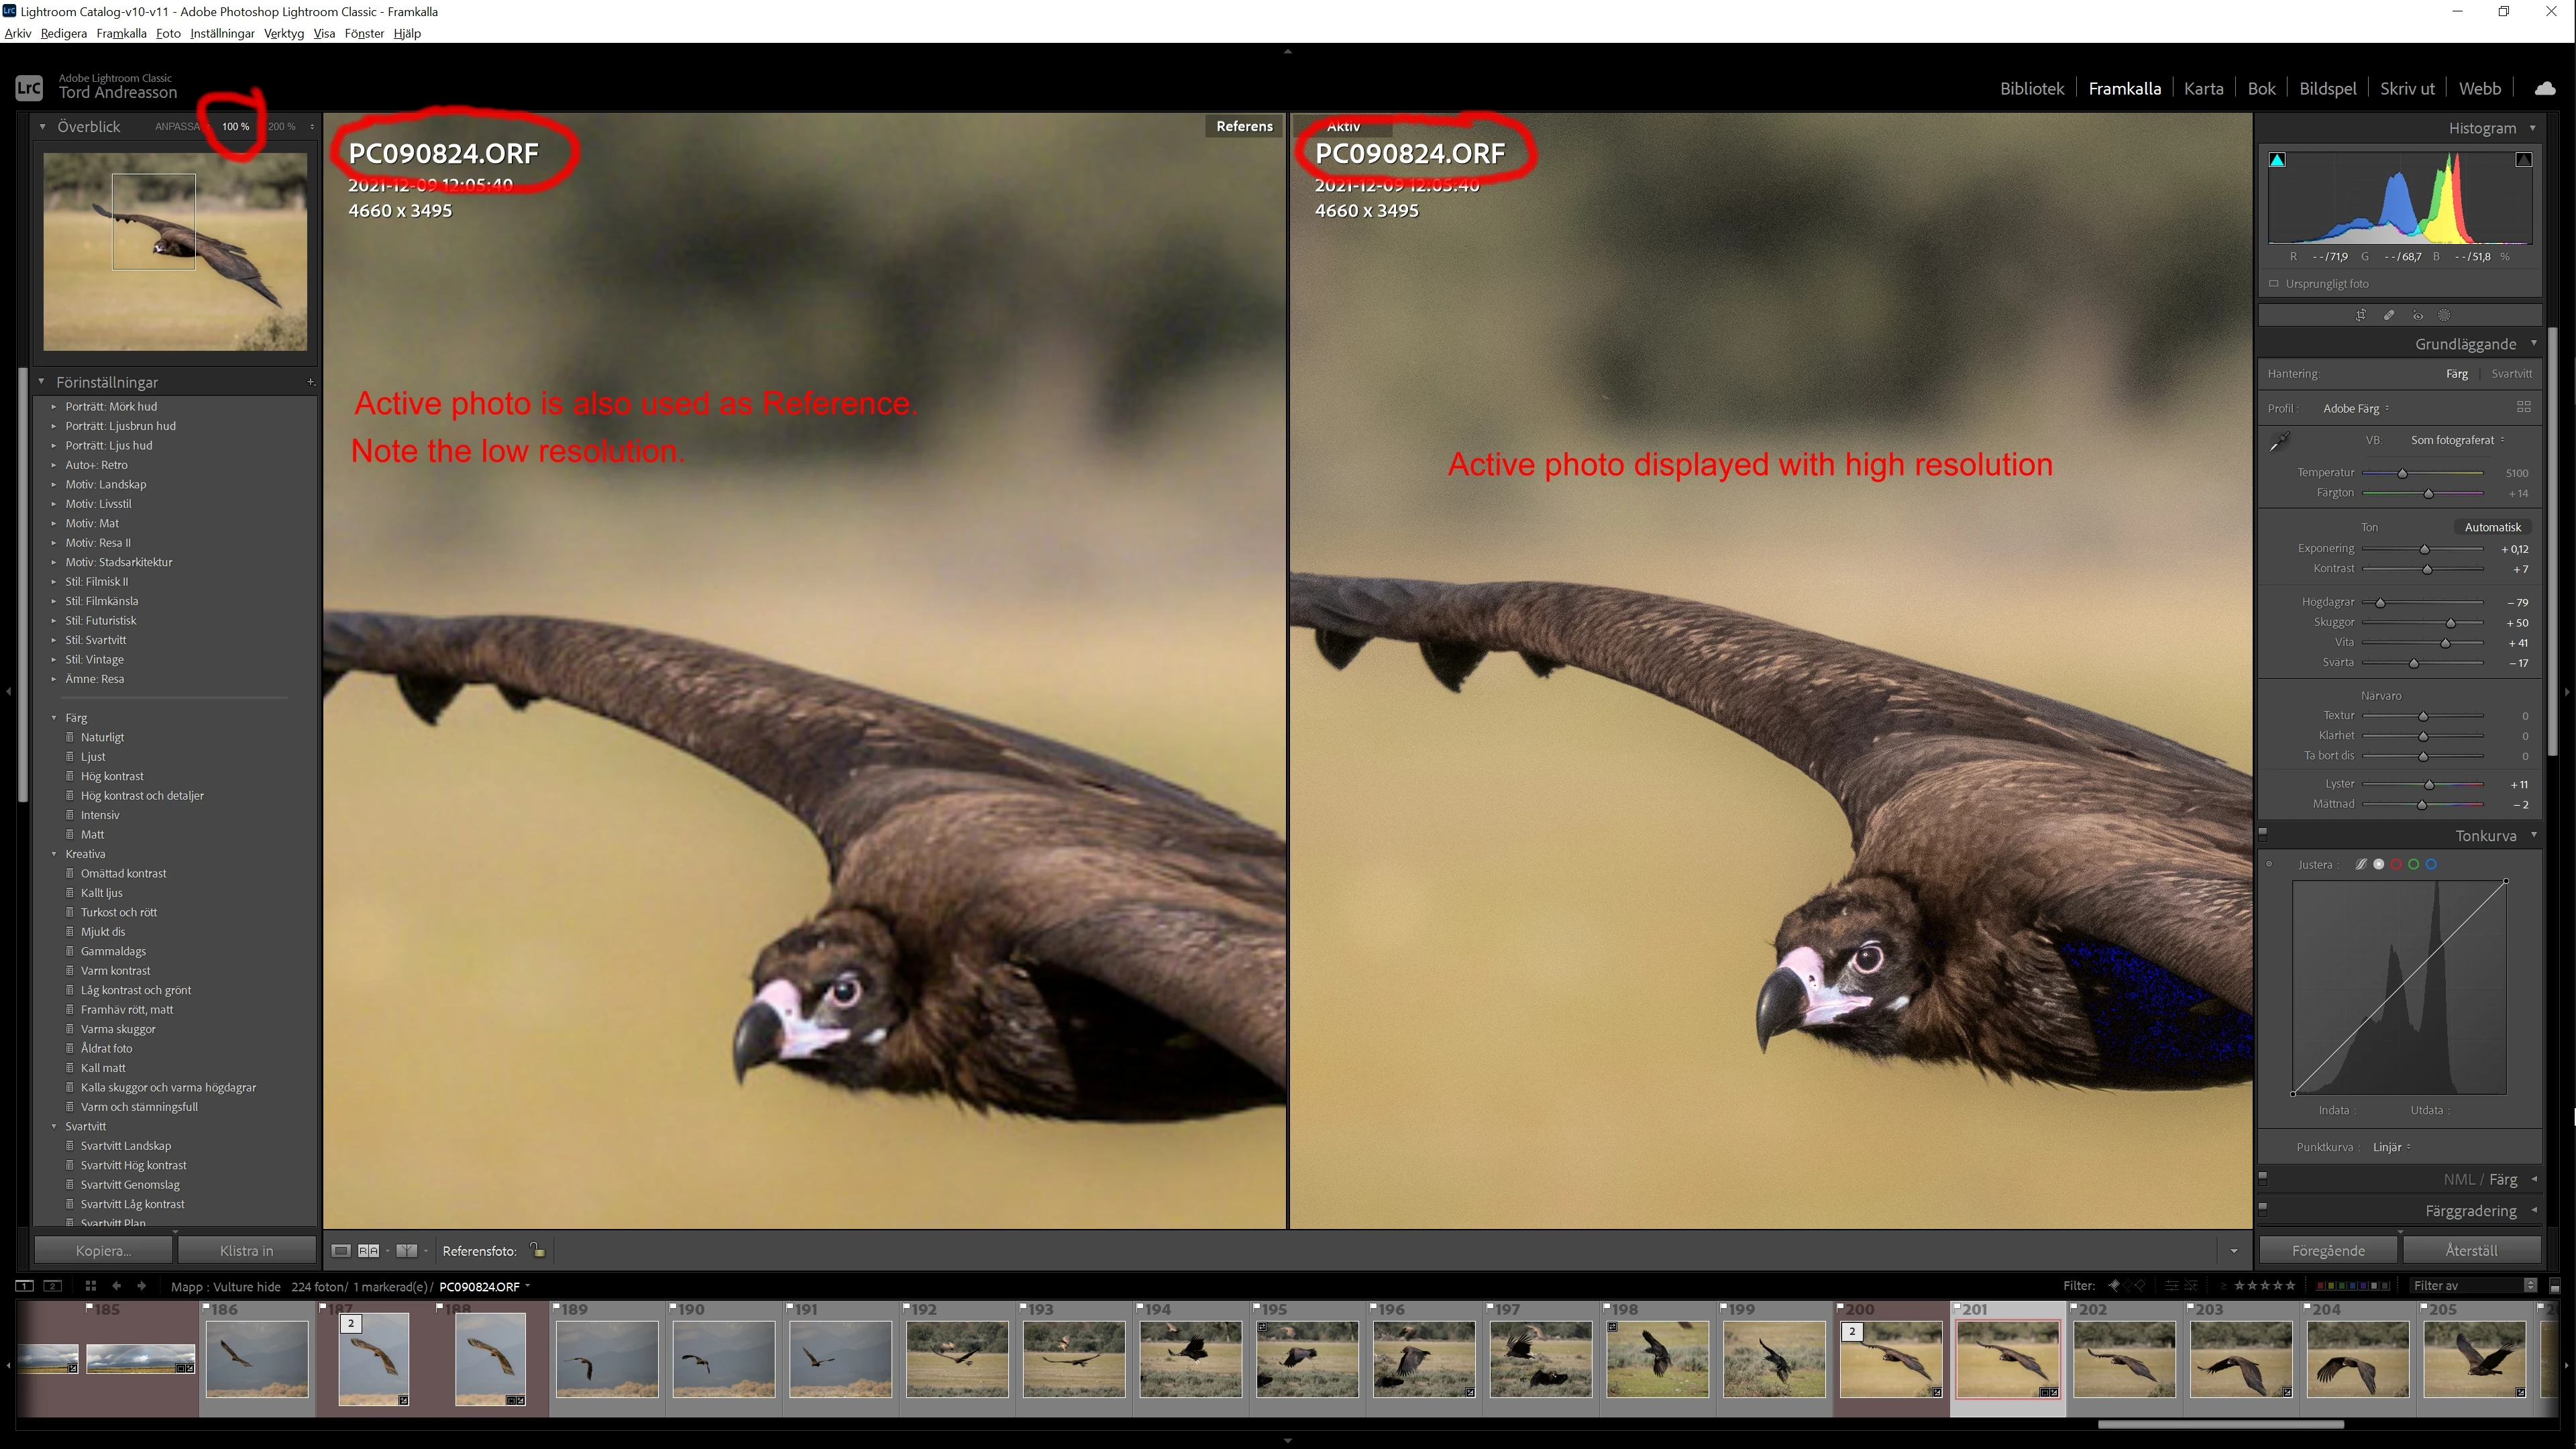Click the Referensfoto lock icon
The width and height of the screenshot is (2576, 1449).
[x=537, y=1250]
